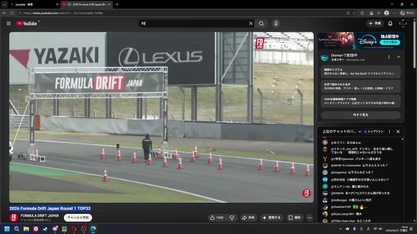Select the 2026 Formula Drift Japan browser tab
The width and height of the screenshot is (417, 234).
tap(86, 5)
